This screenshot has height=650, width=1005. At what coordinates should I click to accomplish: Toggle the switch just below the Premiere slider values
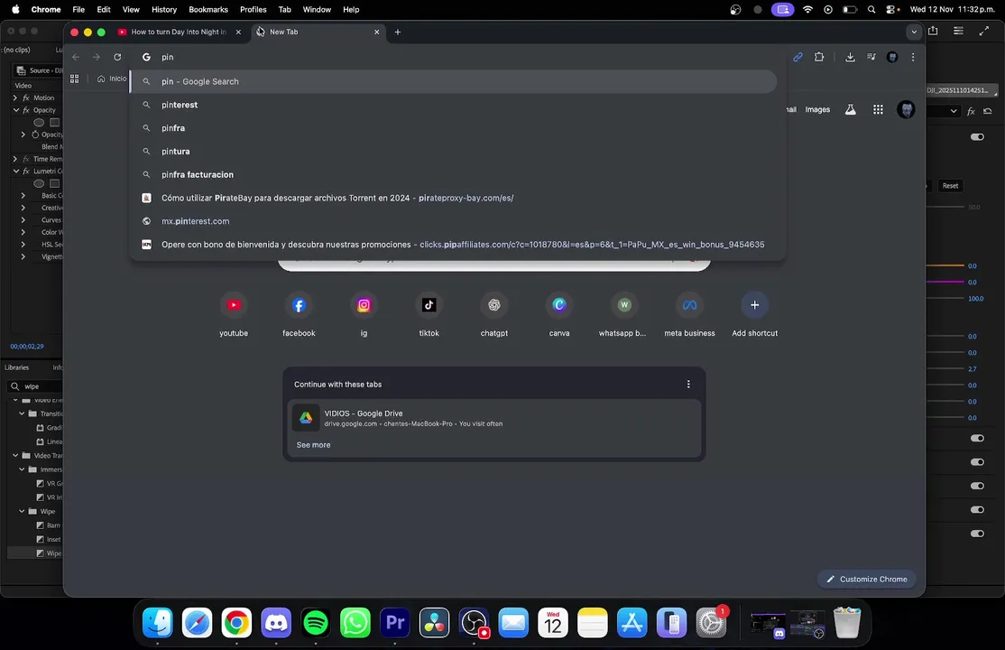[x=977, y=438]
